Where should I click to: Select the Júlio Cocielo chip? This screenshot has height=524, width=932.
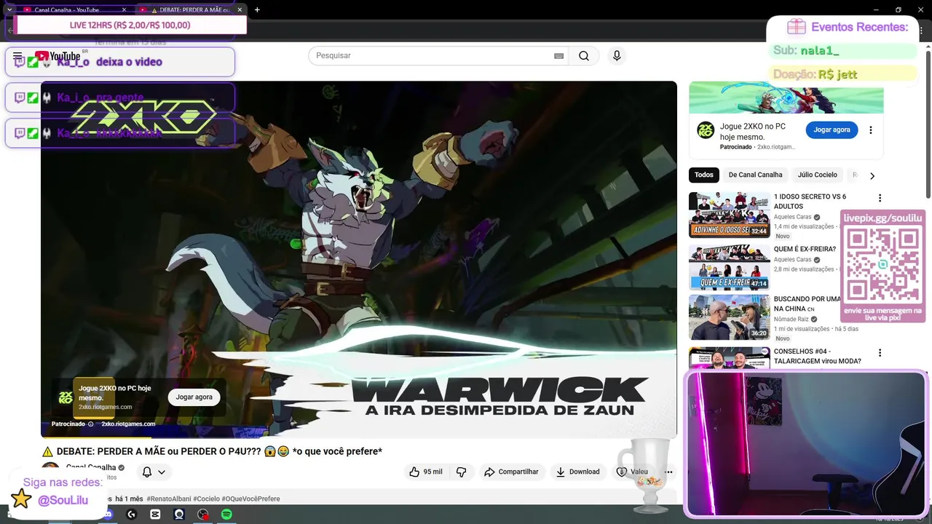pyautogui.click(x=817, y=175)
